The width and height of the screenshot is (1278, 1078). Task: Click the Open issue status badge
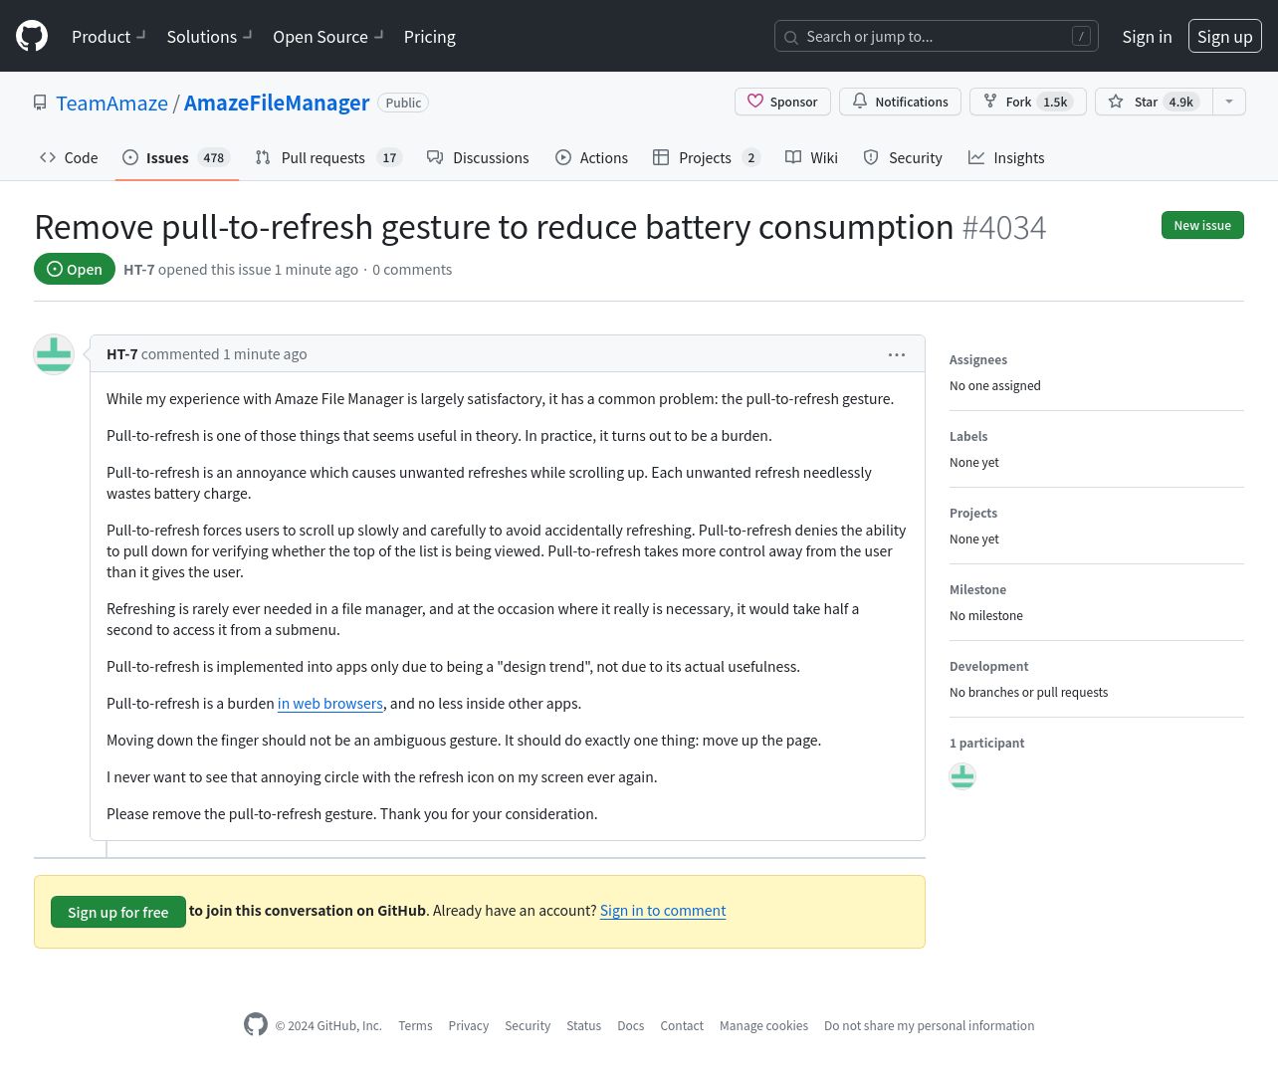click(x=75, y=269)
